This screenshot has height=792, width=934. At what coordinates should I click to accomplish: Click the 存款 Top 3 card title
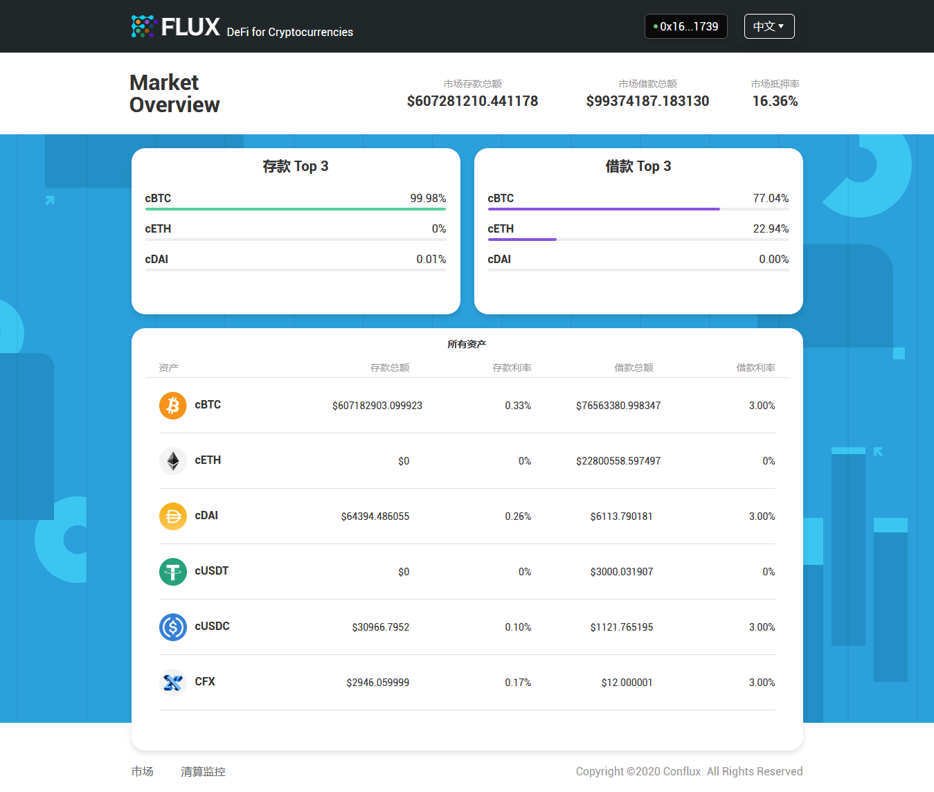tap(296, 166)
